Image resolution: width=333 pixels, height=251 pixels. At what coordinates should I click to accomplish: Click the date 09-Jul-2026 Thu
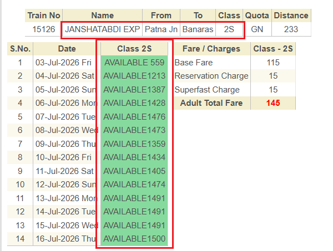pos(65,144)
